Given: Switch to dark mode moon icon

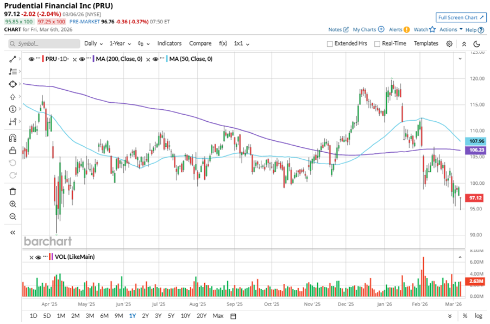Looking at the screenshot, I should 476,43.
